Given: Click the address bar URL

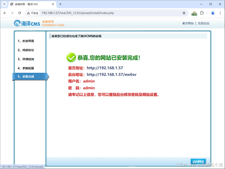Looking at the screenshot, I should click(x=78, y=13).
